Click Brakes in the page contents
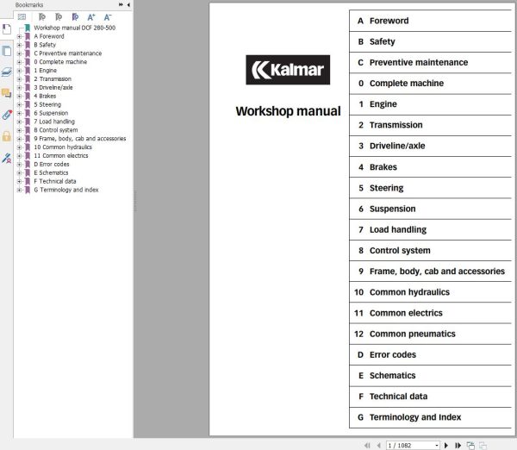Screen dimensions: 517x450 coord(383,167)
